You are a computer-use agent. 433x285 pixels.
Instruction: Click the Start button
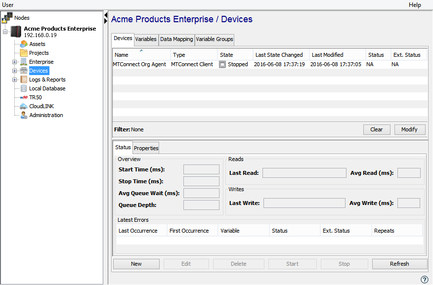(x=292, y=264)
